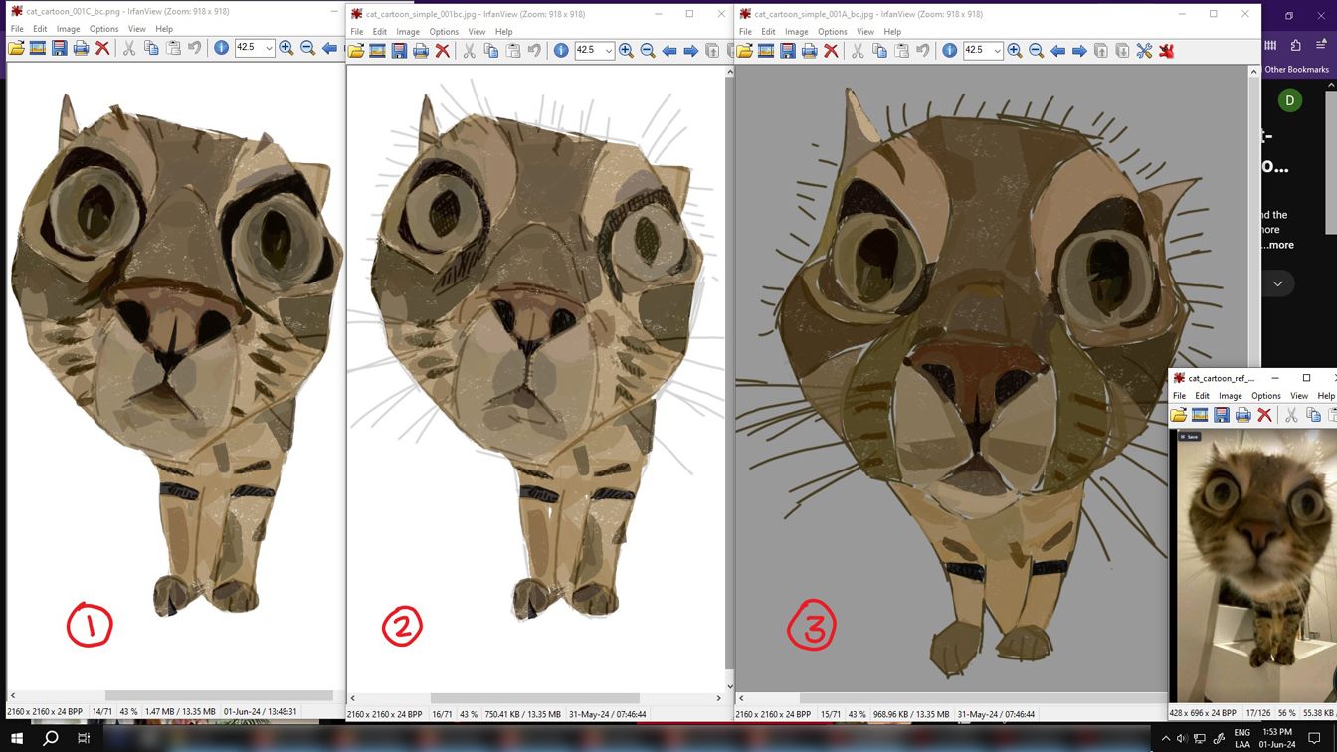Open file in cat_cartoon_simple_001bc.jpg window
1337x752 pixels.
[x=356, y=51]
